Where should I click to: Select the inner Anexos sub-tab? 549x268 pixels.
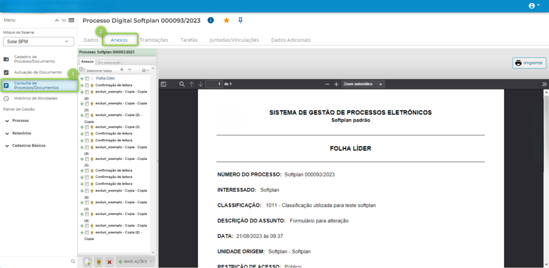(x=87, y=62)
